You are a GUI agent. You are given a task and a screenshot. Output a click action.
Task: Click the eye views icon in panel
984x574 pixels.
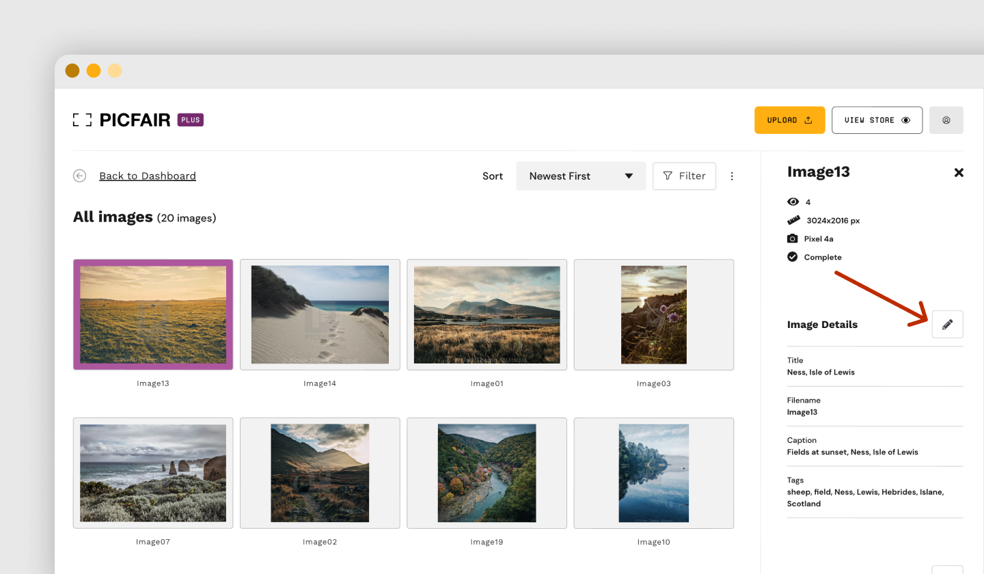point(793,202)
